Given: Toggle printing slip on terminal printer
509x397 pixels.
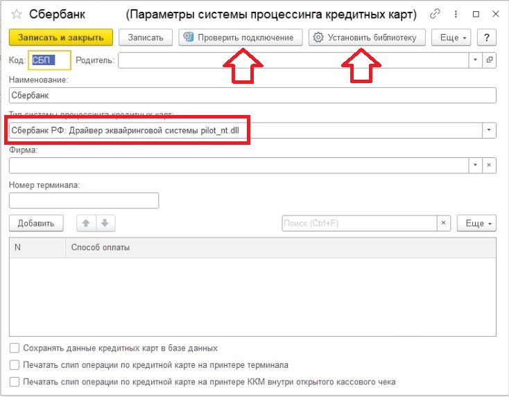Looking at the screenshot, I should click(15, 365).
